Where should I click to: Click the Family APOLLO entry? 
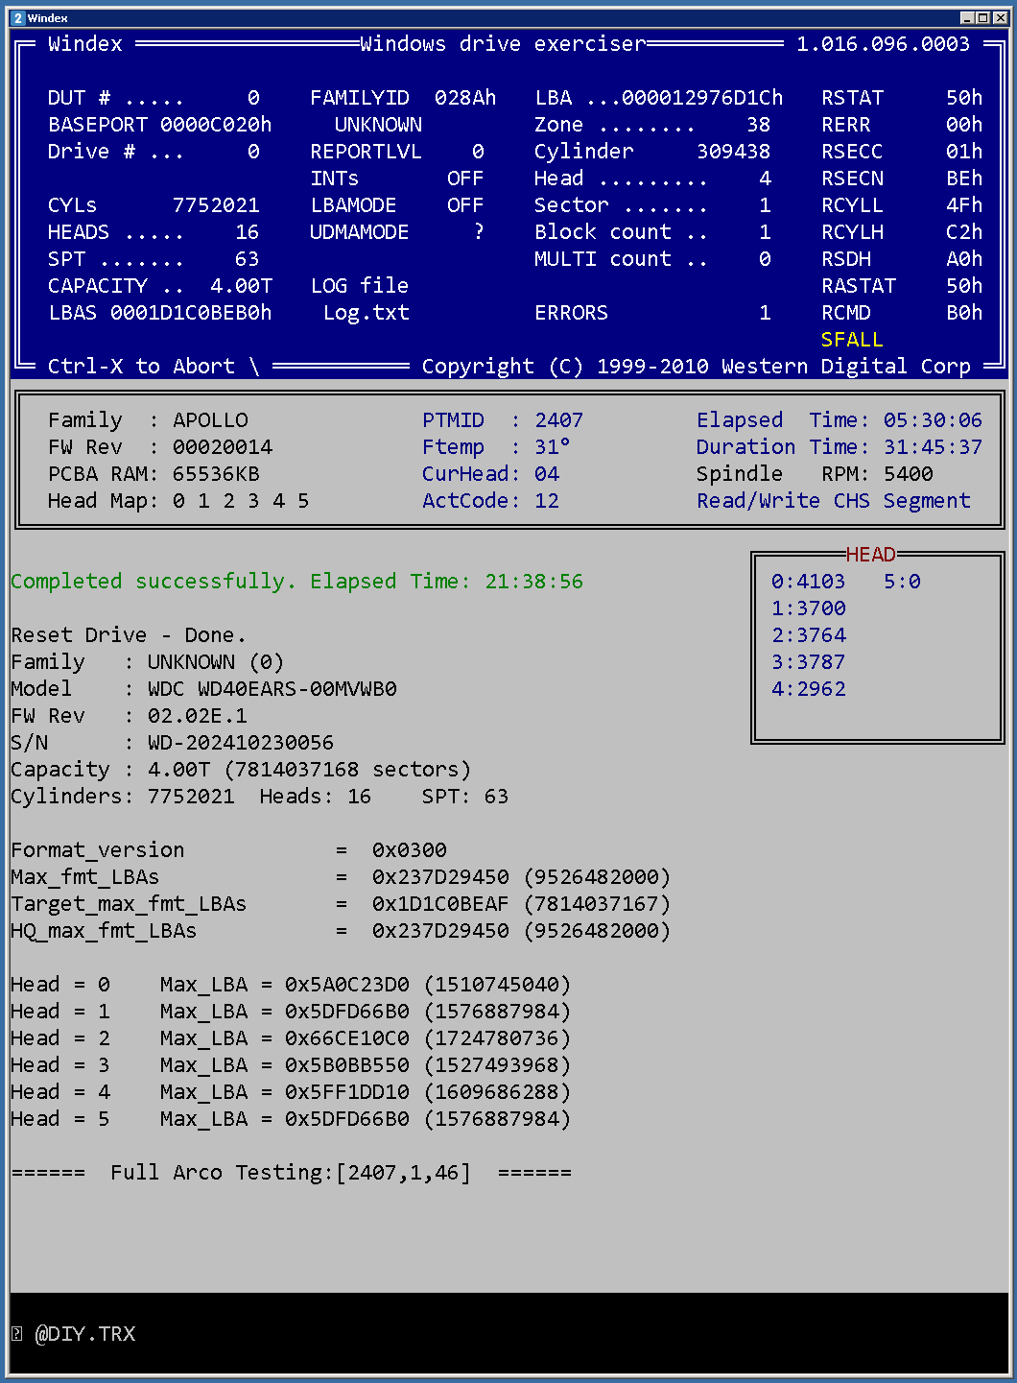148,420
